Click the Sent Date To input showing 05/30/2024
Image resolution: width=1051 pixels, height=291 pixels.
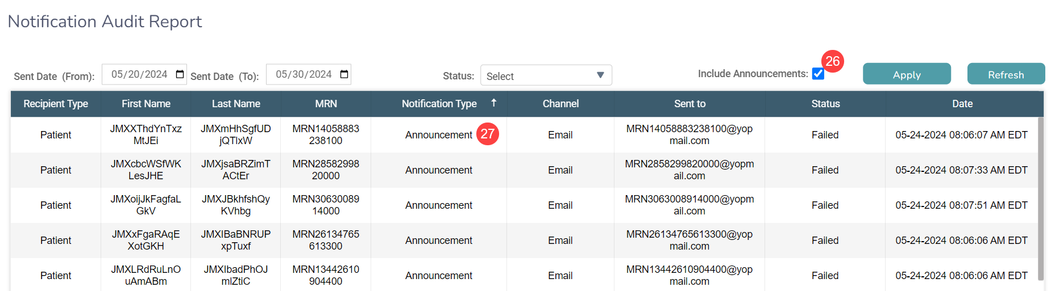304,74
